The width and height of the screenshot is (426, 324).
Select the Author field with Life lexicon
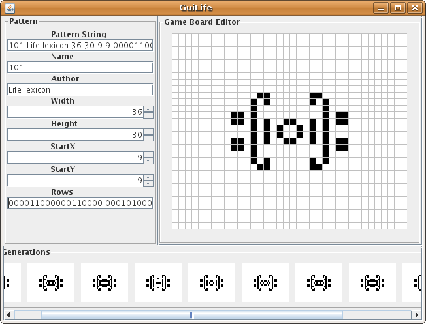click(x=80, y=89)
